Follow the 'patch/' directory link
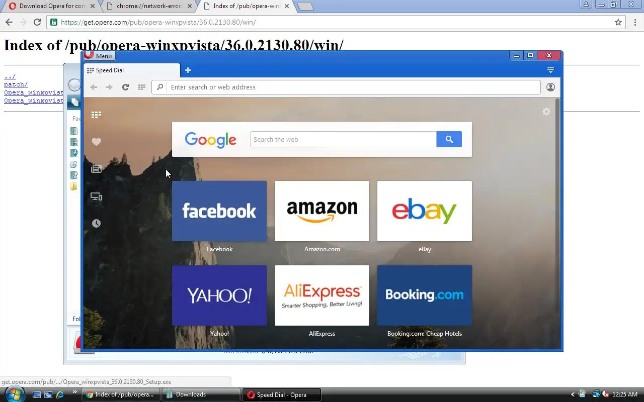The image size is (644, 402). tap(16, 84)
